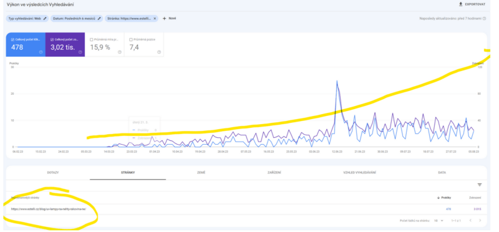Click the 12.06.23 date label on axis
499x232 pixels.
click(336, 152)
